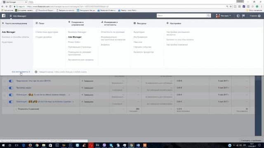The height and width of the screenshot is (148, 264).
Task: Open 'Настройки рекламного аккаунта' link
Action: [x=178, y=33]
